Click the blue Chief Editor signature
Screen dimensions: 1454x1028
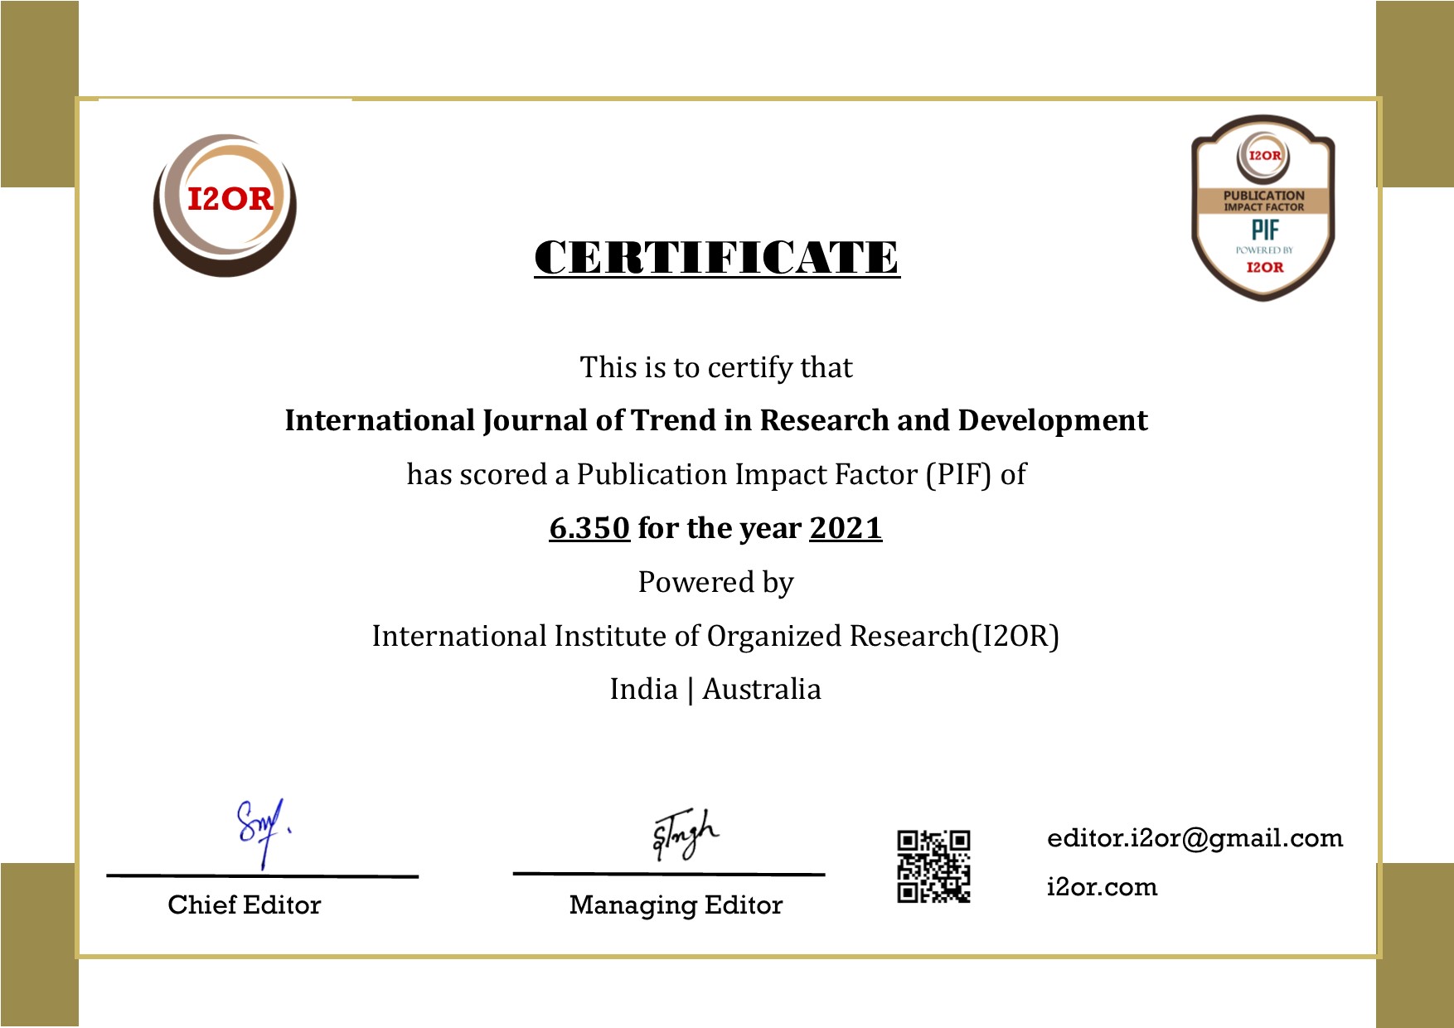pyautogui.click(x=264, y=833)
